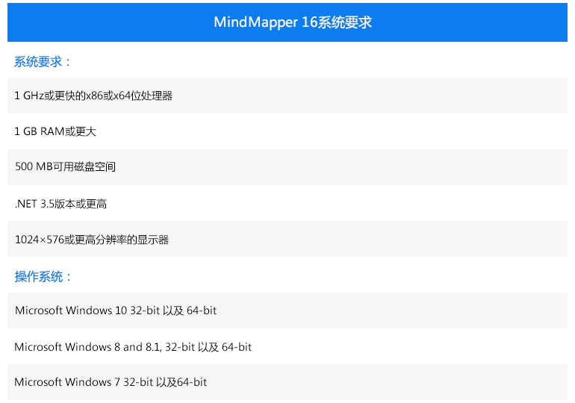Click the '1 GB RAM或更大' row

(287, 131)
